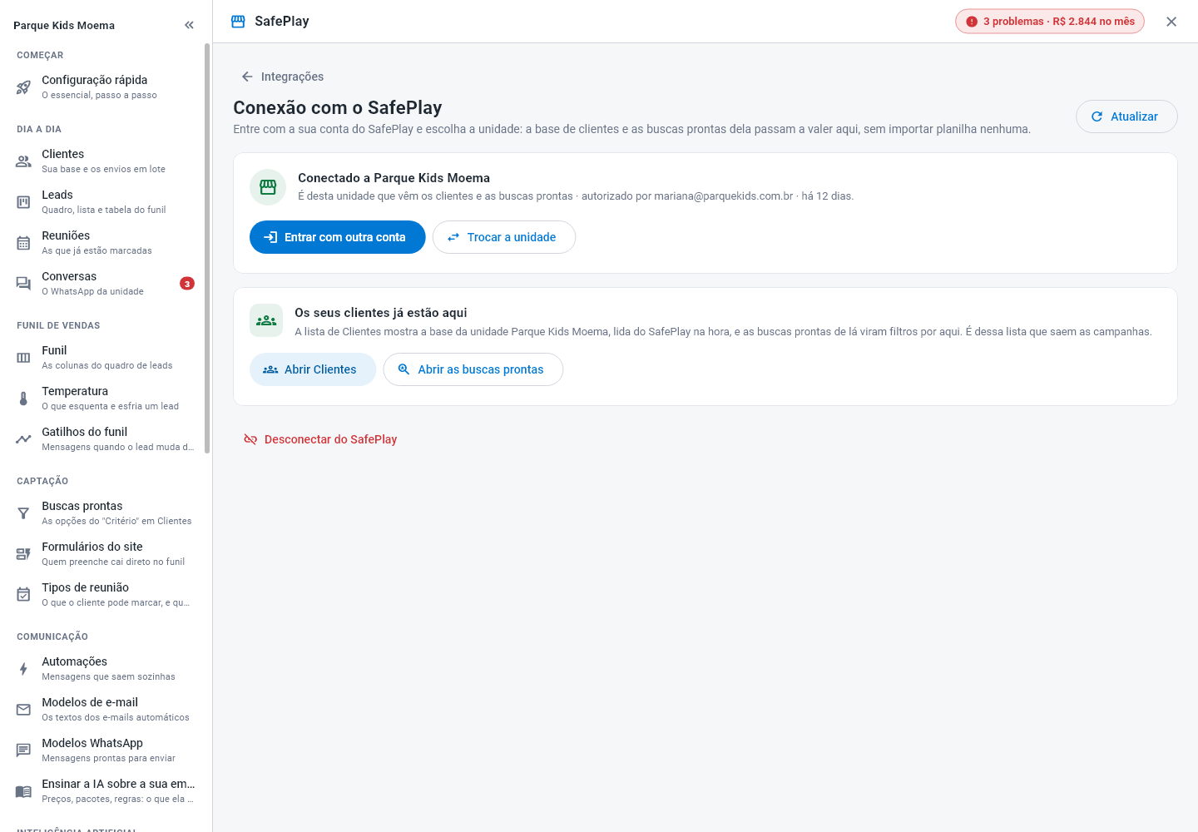Screen dimensions: 1198x832
Task: Select Reuniões from the sidebar
Action: click(105, 243)
